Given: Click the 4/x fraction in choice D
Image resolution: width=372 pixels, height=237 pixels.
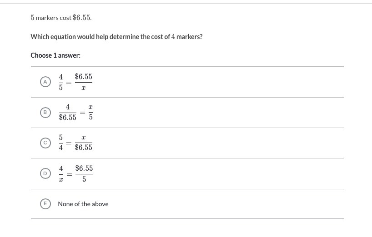Looking at the screenshot, I should 61,174.
